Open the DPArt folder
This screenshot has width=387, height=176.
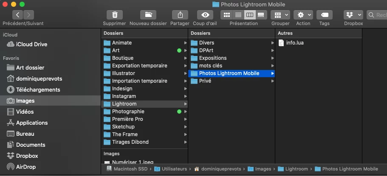[x=232, y=50]
